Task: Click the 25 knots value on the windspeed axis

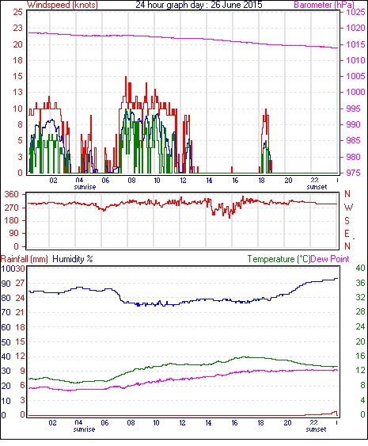Action: point(17,12)
